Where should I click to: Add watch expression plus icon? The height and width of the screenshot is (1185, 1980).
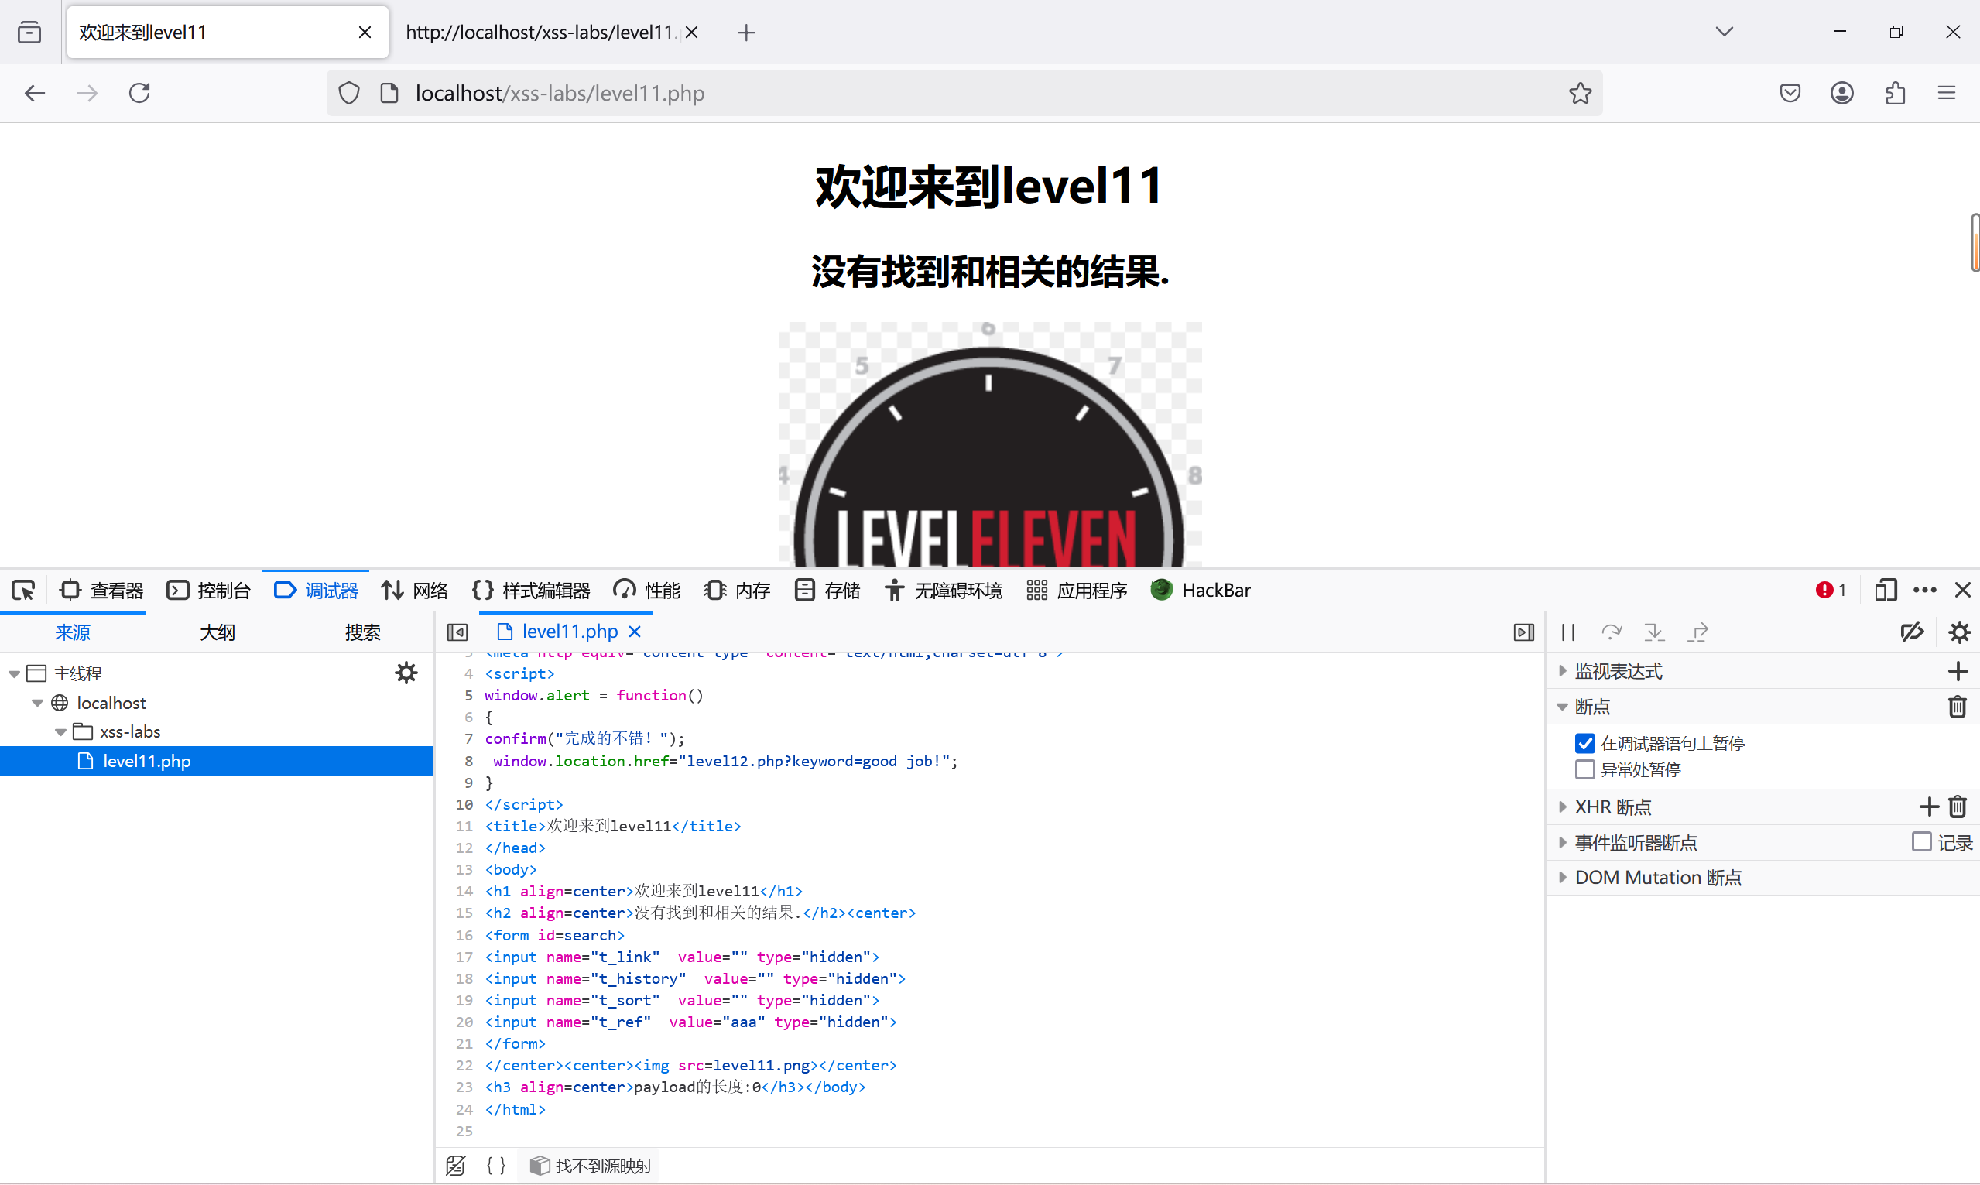pos(1957,671)
